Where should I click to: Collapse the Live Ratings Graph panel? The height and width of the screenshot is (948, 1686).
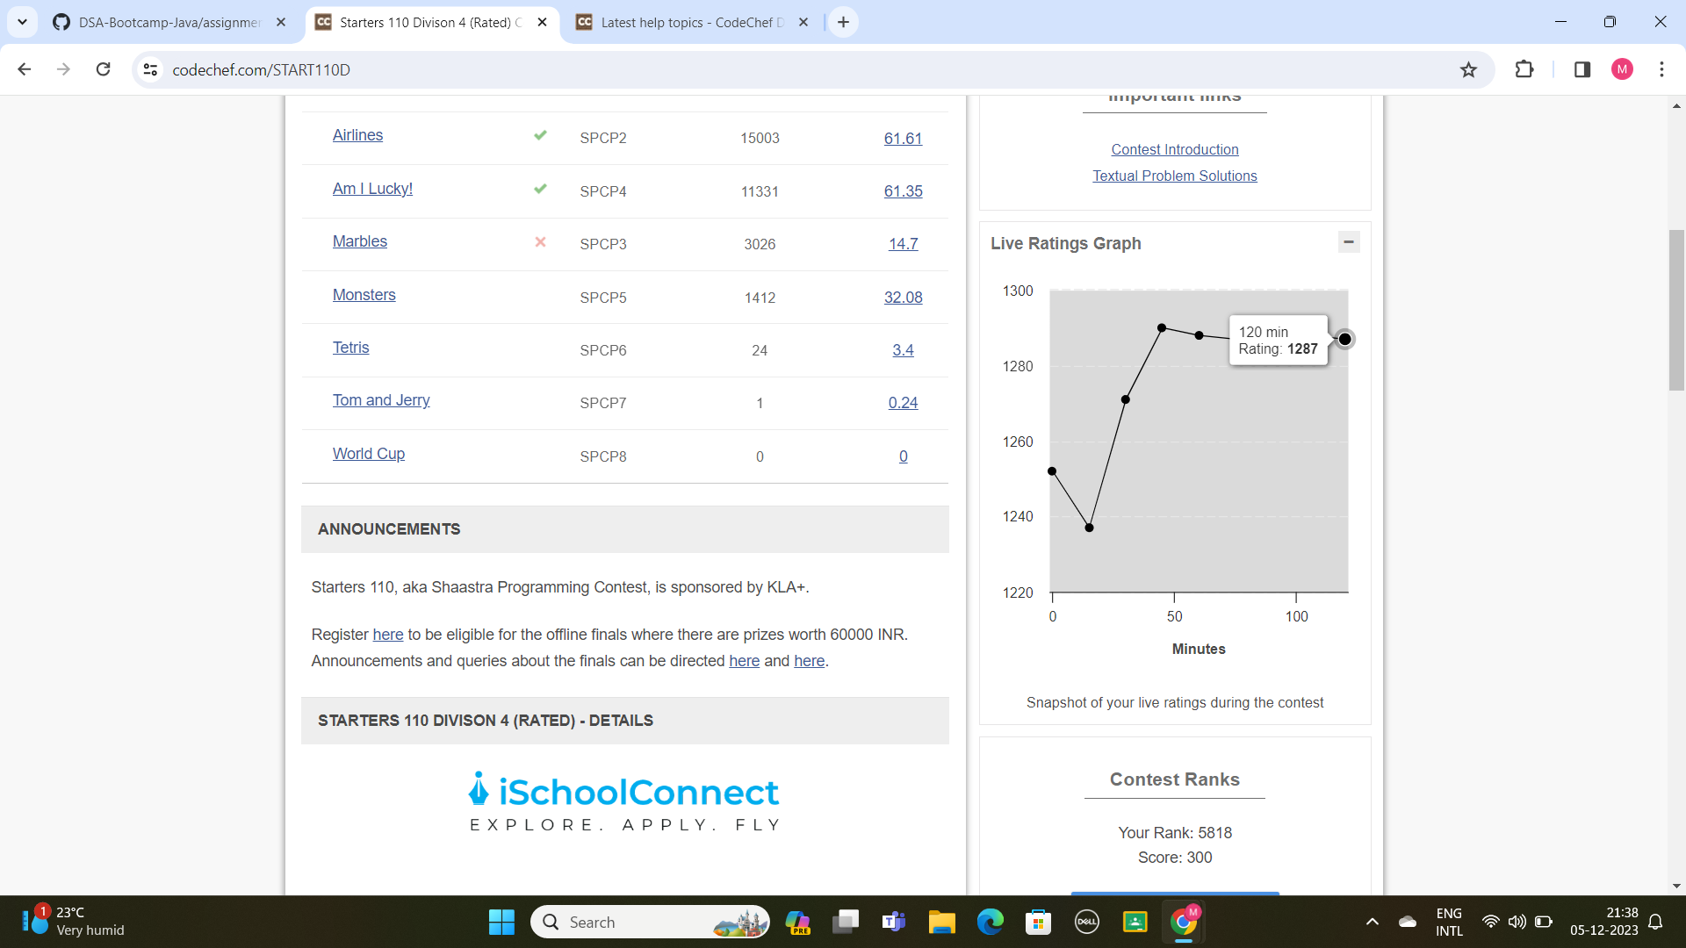click(x=1349, y=241)
